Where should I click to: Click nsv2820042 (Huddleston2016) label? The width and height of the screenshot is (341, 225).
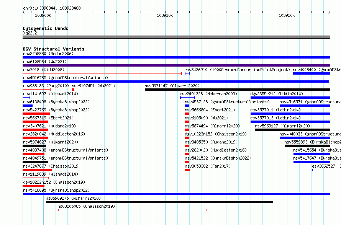[54, 134]
